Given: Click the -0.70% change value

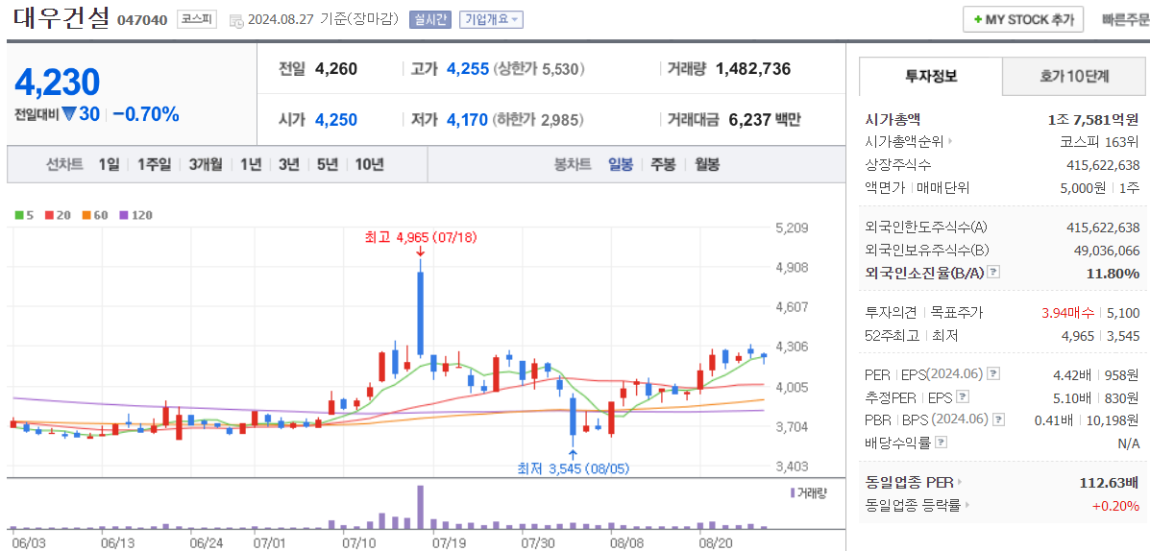Looking at the screenshot, I should click(x=146, y=114).
